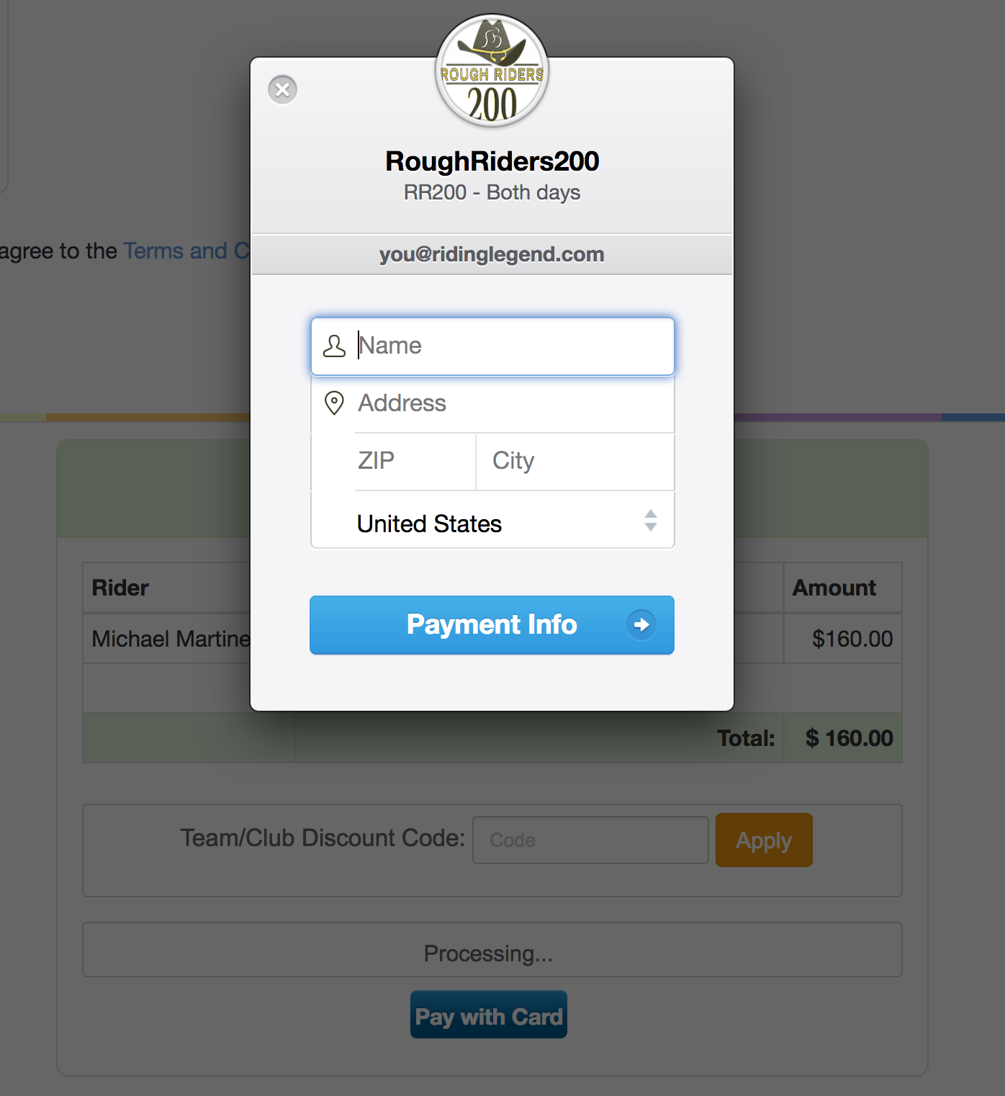The image size is (1005, 1096).
Task: Open the country selector arrows
Action: pos(650,521)
